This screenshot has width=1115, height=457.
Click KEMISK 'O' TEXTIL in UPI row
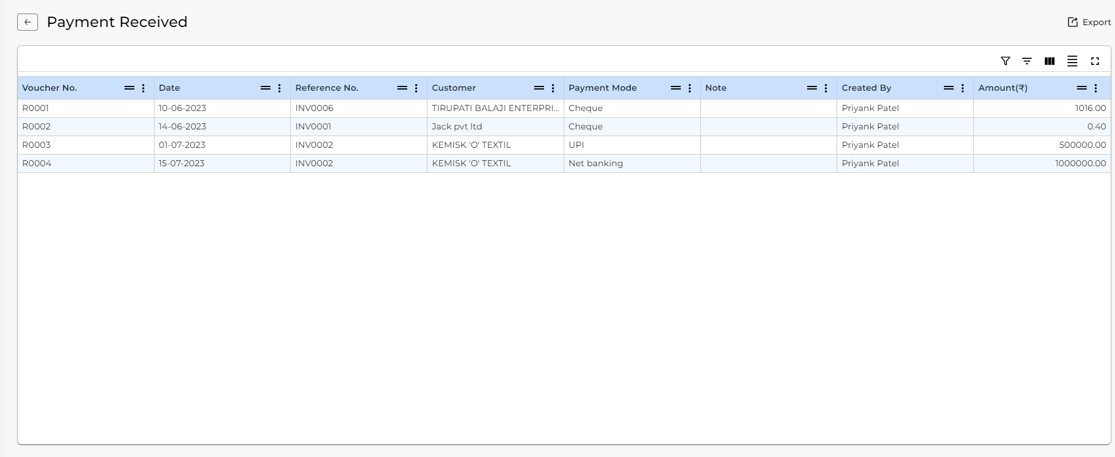[471, 145]
